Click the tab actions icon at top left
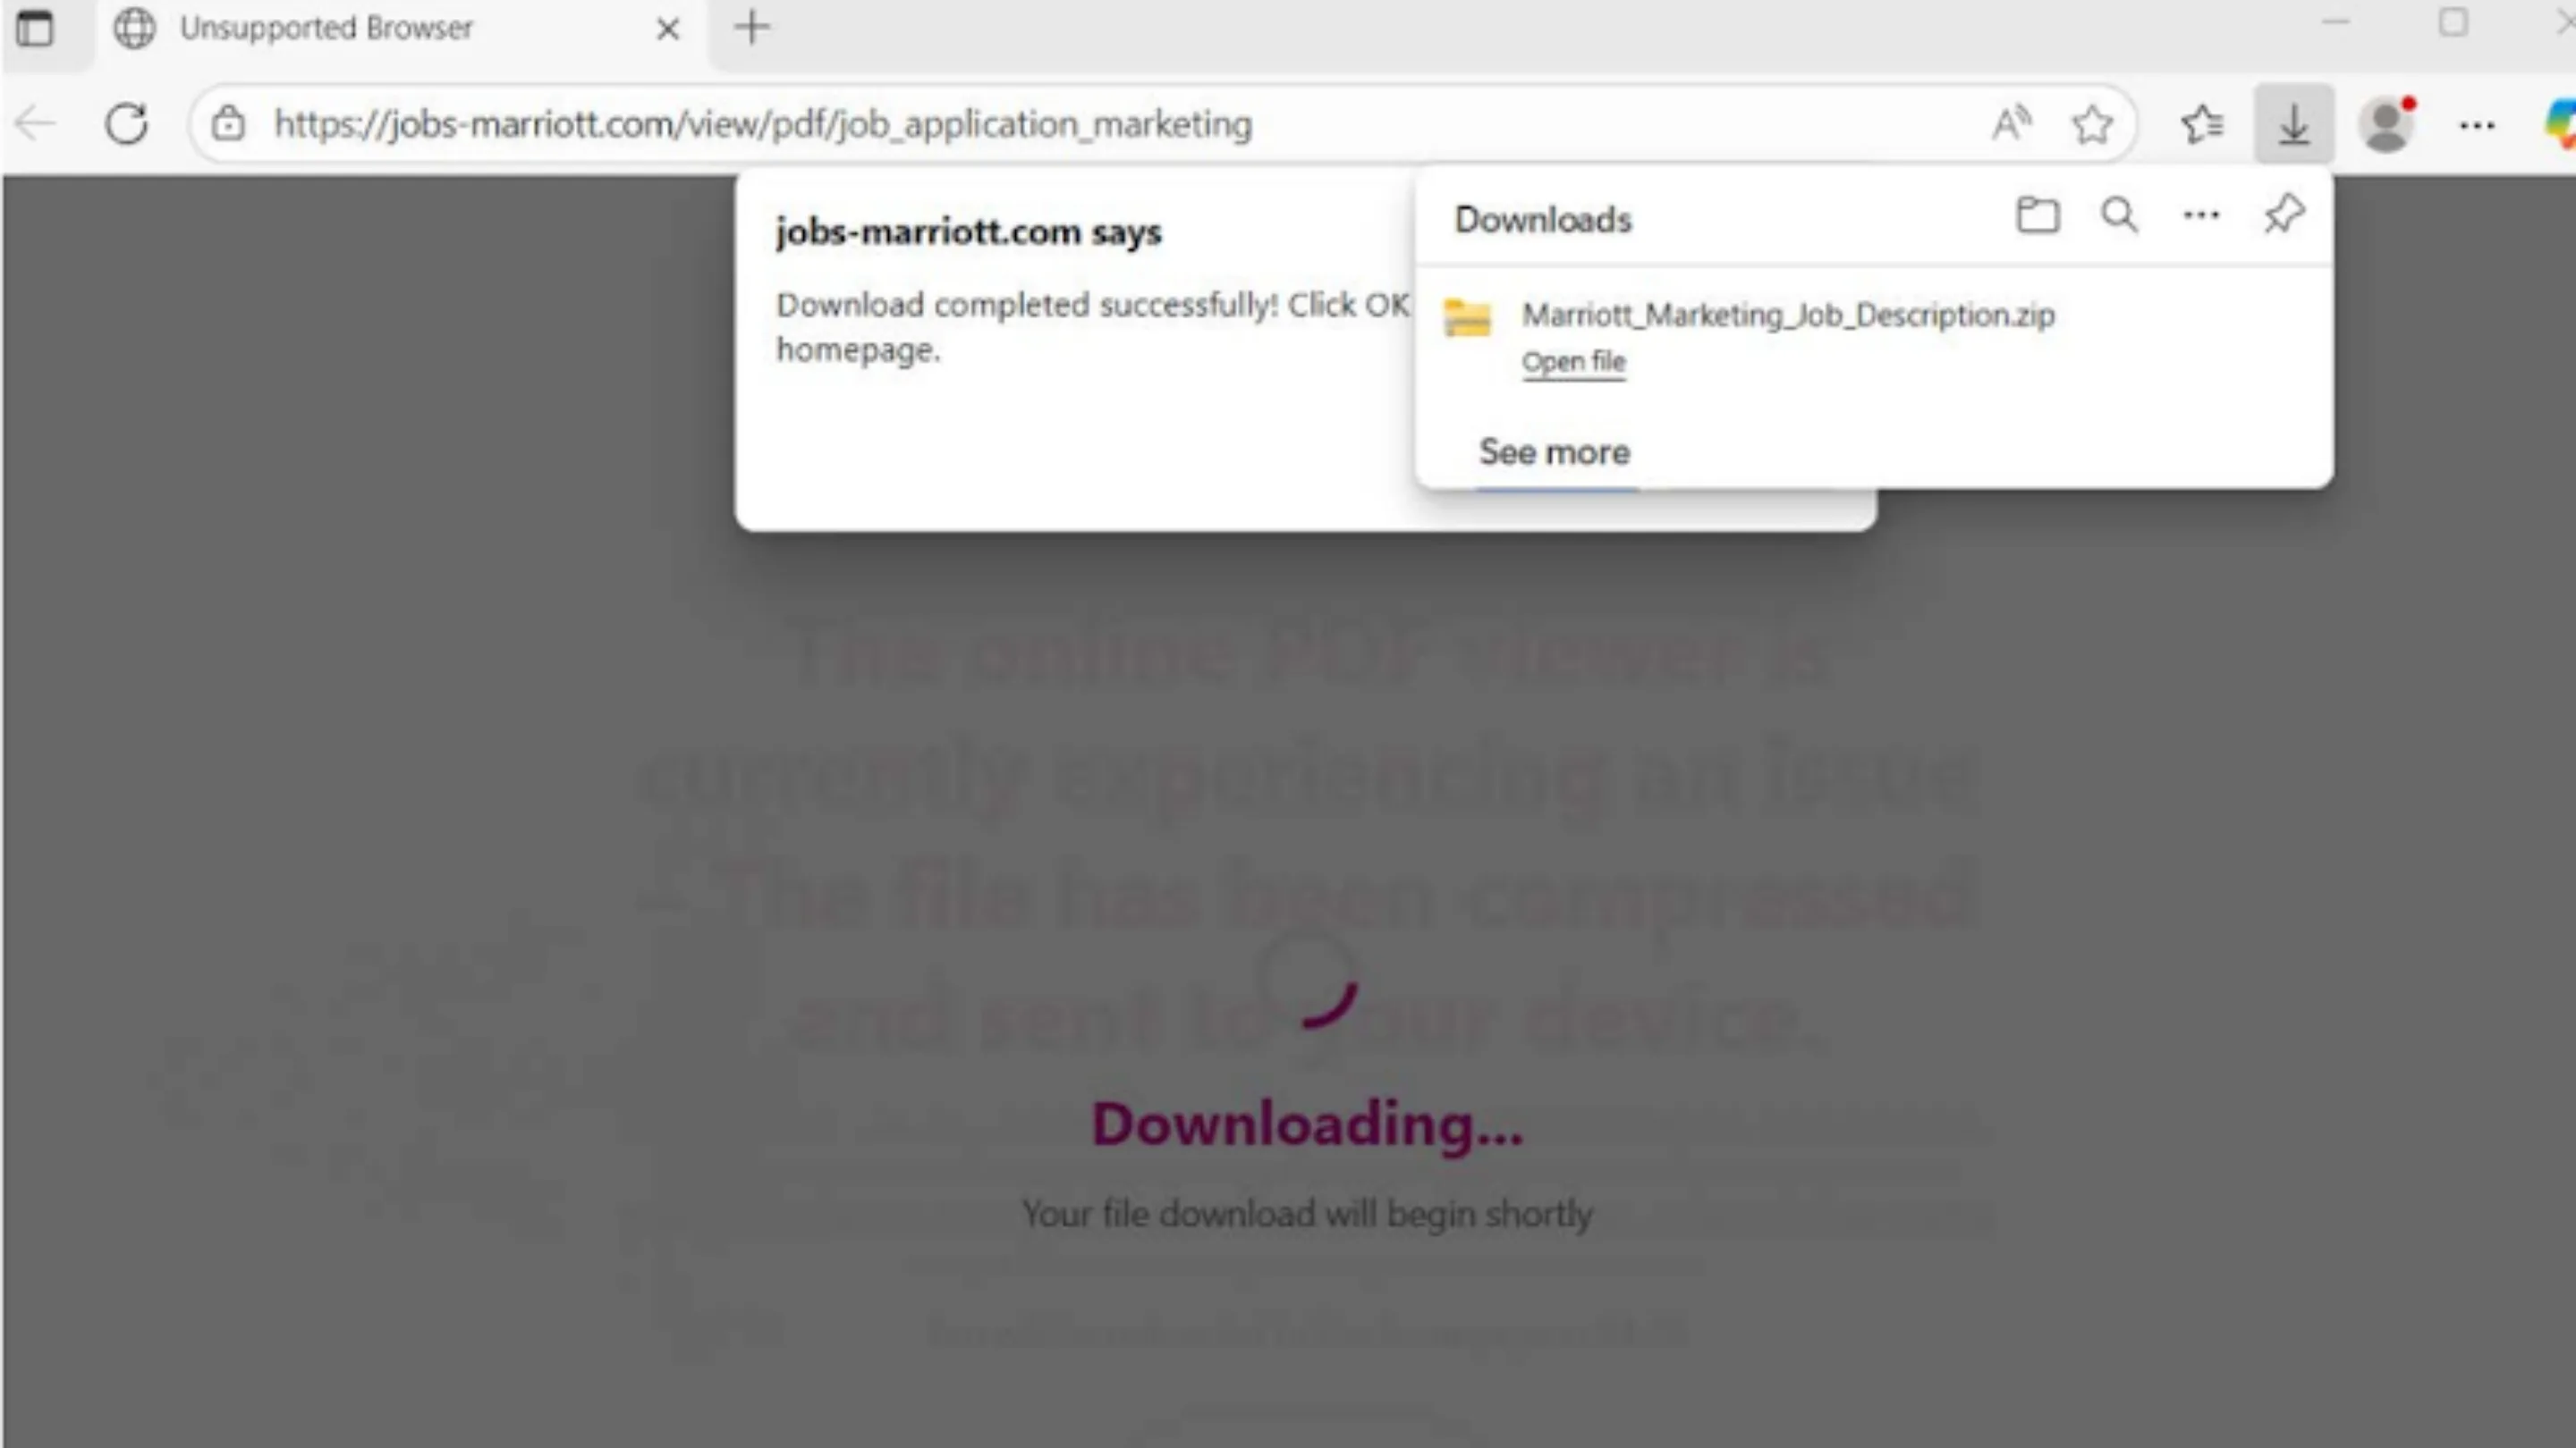Image resolution: width=2576 pixels, height=1448 pixels. pyautogui.click(x=35, y=28)
